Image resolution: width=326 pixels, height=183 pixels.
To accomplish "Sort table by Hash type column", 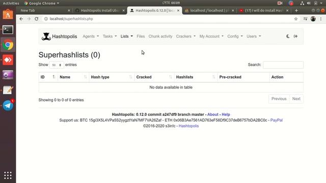I will (x=112, y=77).
